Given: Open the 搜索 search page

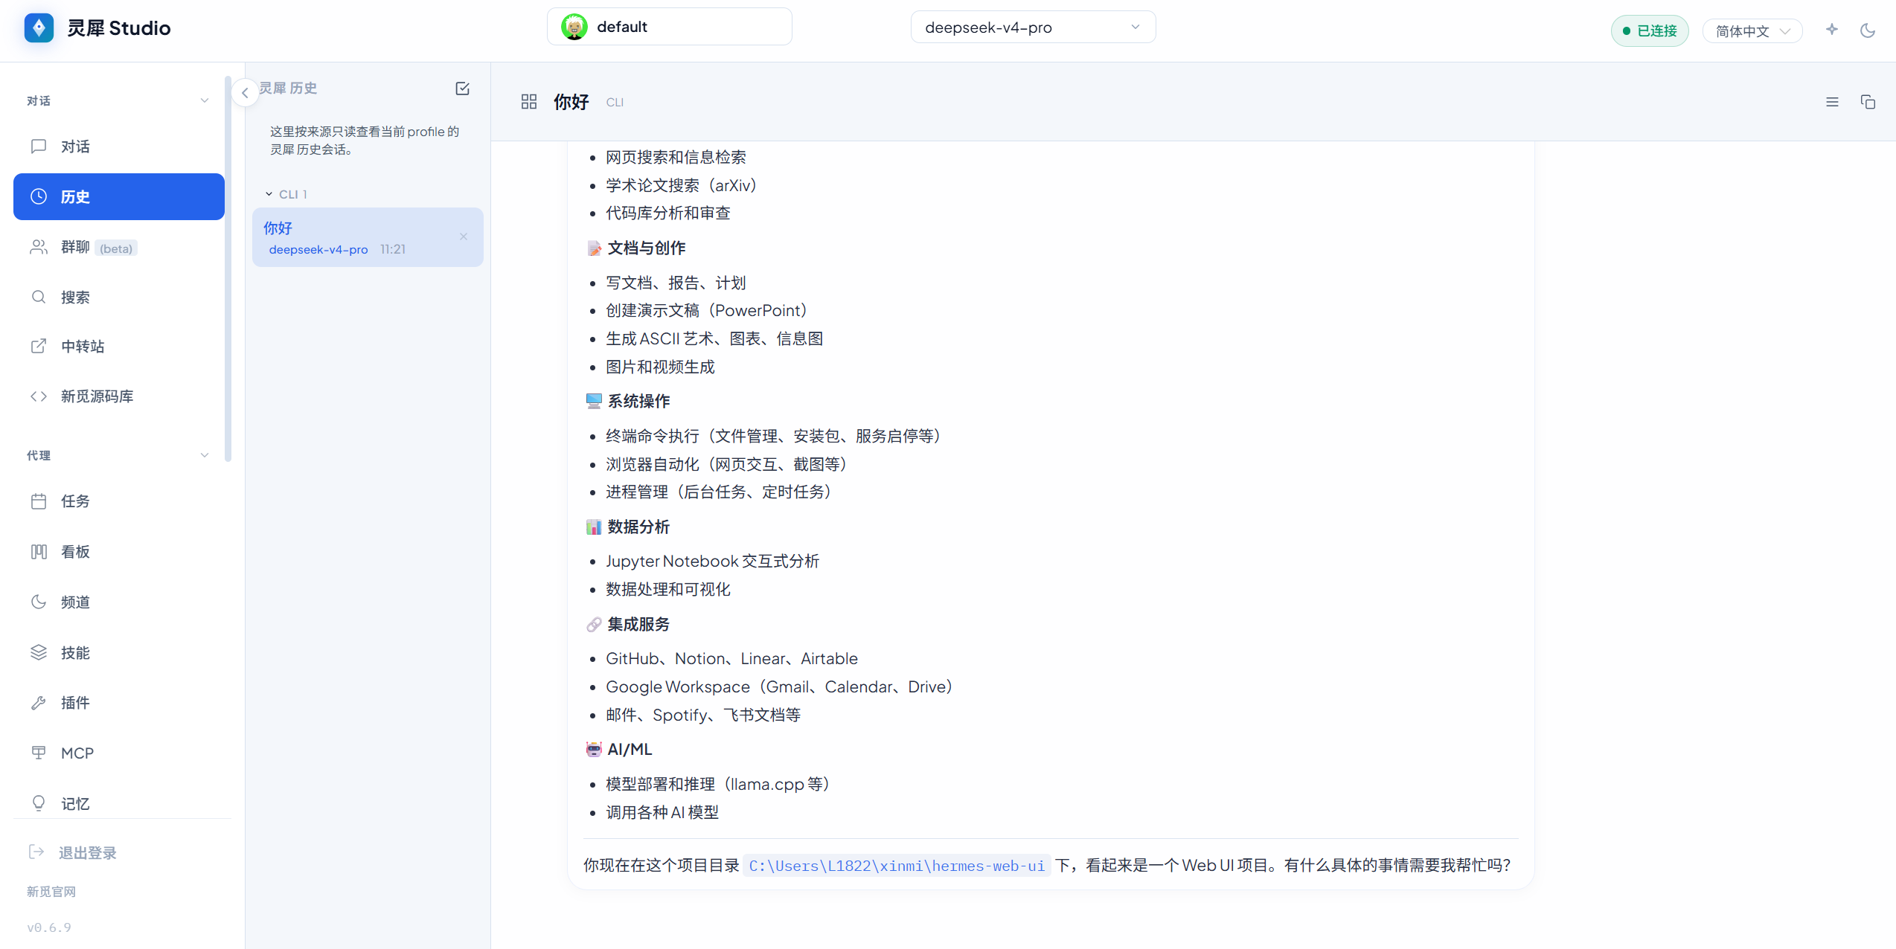Looking at the screenshot, I should point(118,297).
